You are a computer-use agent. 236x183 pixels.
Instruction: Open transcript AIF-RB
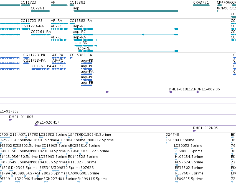coord(59,40)
